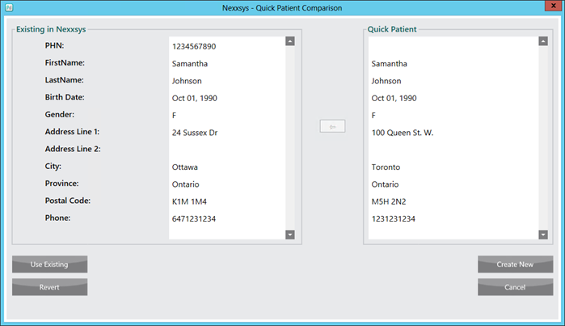
Task: Click the Revert button
Action: [x=50, y=287]
